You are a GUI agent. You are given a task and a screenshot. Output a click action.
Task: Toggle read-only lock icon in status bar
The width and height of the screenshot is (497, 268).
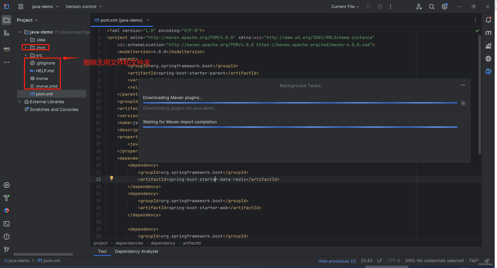click(487, 261)
